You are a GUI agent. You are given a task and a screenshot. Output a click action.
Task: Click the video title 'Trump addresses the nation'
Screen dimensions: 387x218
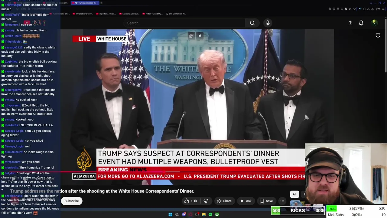[102, 191]
